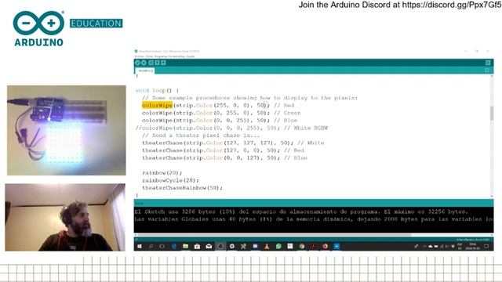
Task: Open the Editar menu
Action: tap(149, 56)
